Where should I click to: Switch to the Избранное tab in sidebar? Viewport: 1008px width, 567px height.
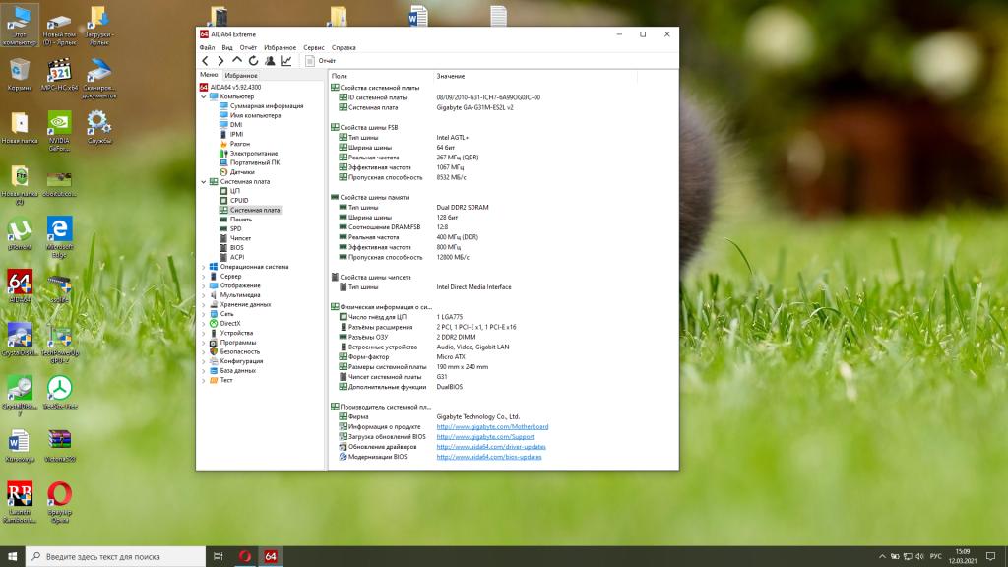[x=241, y=75]
